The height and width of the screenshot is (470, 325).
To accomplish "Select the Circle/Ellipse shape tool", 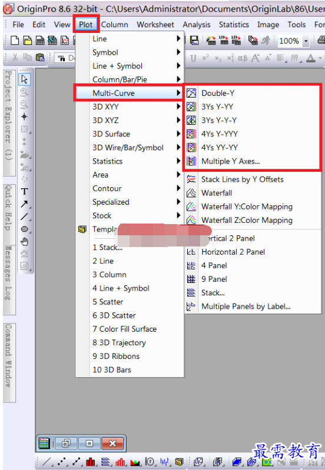I will click(25, 229).
